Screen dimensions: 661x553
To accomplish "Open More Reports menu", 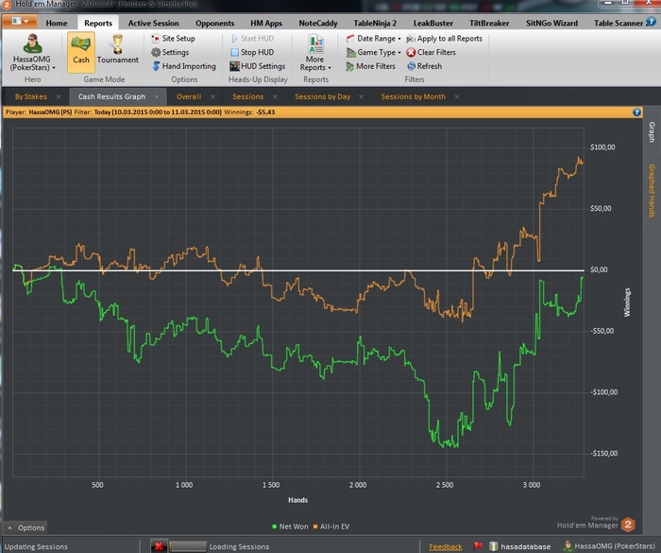I will 315,53.
